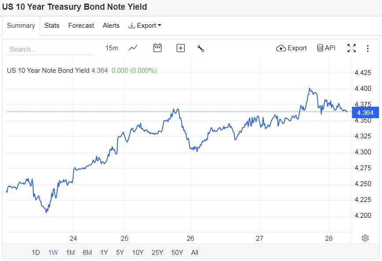Screen dimensions: 382x261
Task: Expand the chart to fullscreen
Action: (x=352, y=48)
